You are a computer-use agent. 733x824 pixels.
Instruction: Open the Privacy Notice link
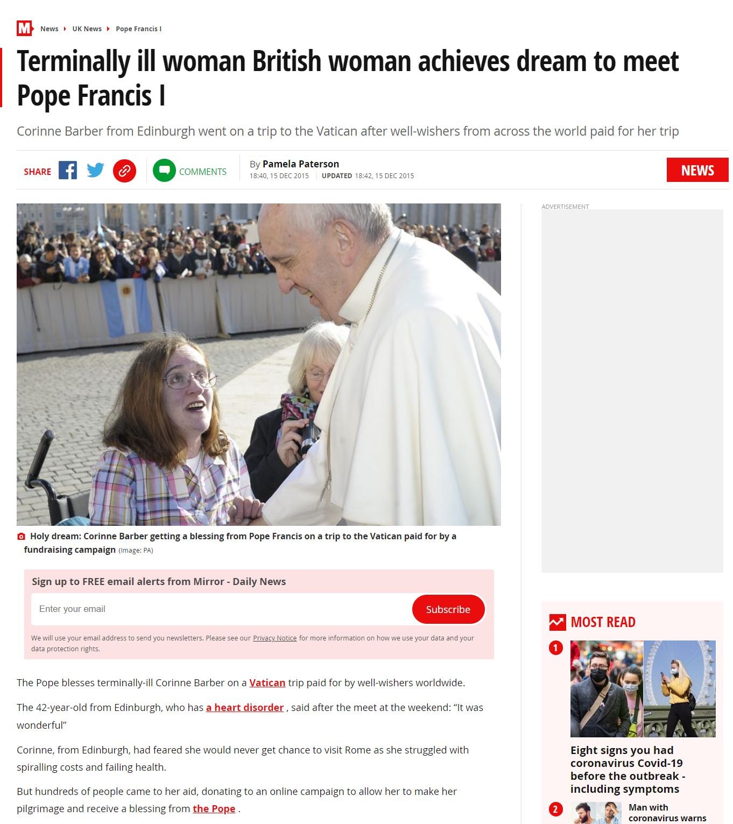pyautogui.click(x=275, y=638)
